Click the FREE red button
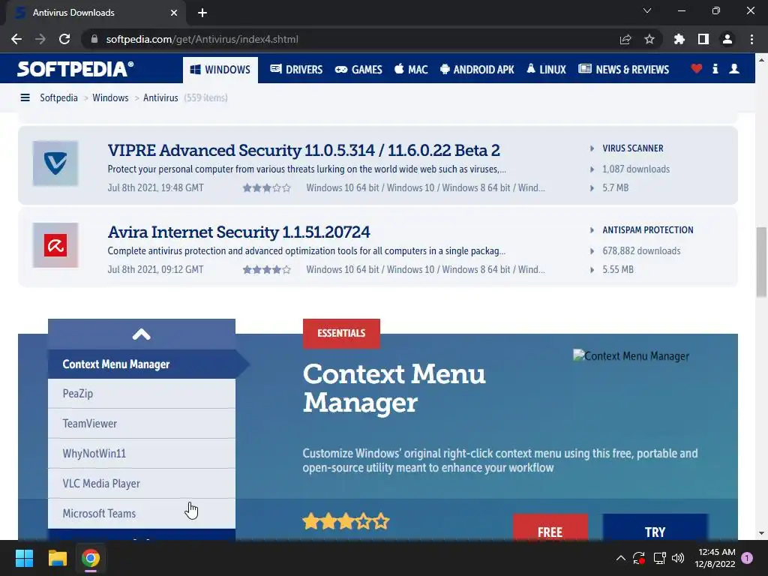Viewport: 768px width, 576px height. tap(550, 527)
